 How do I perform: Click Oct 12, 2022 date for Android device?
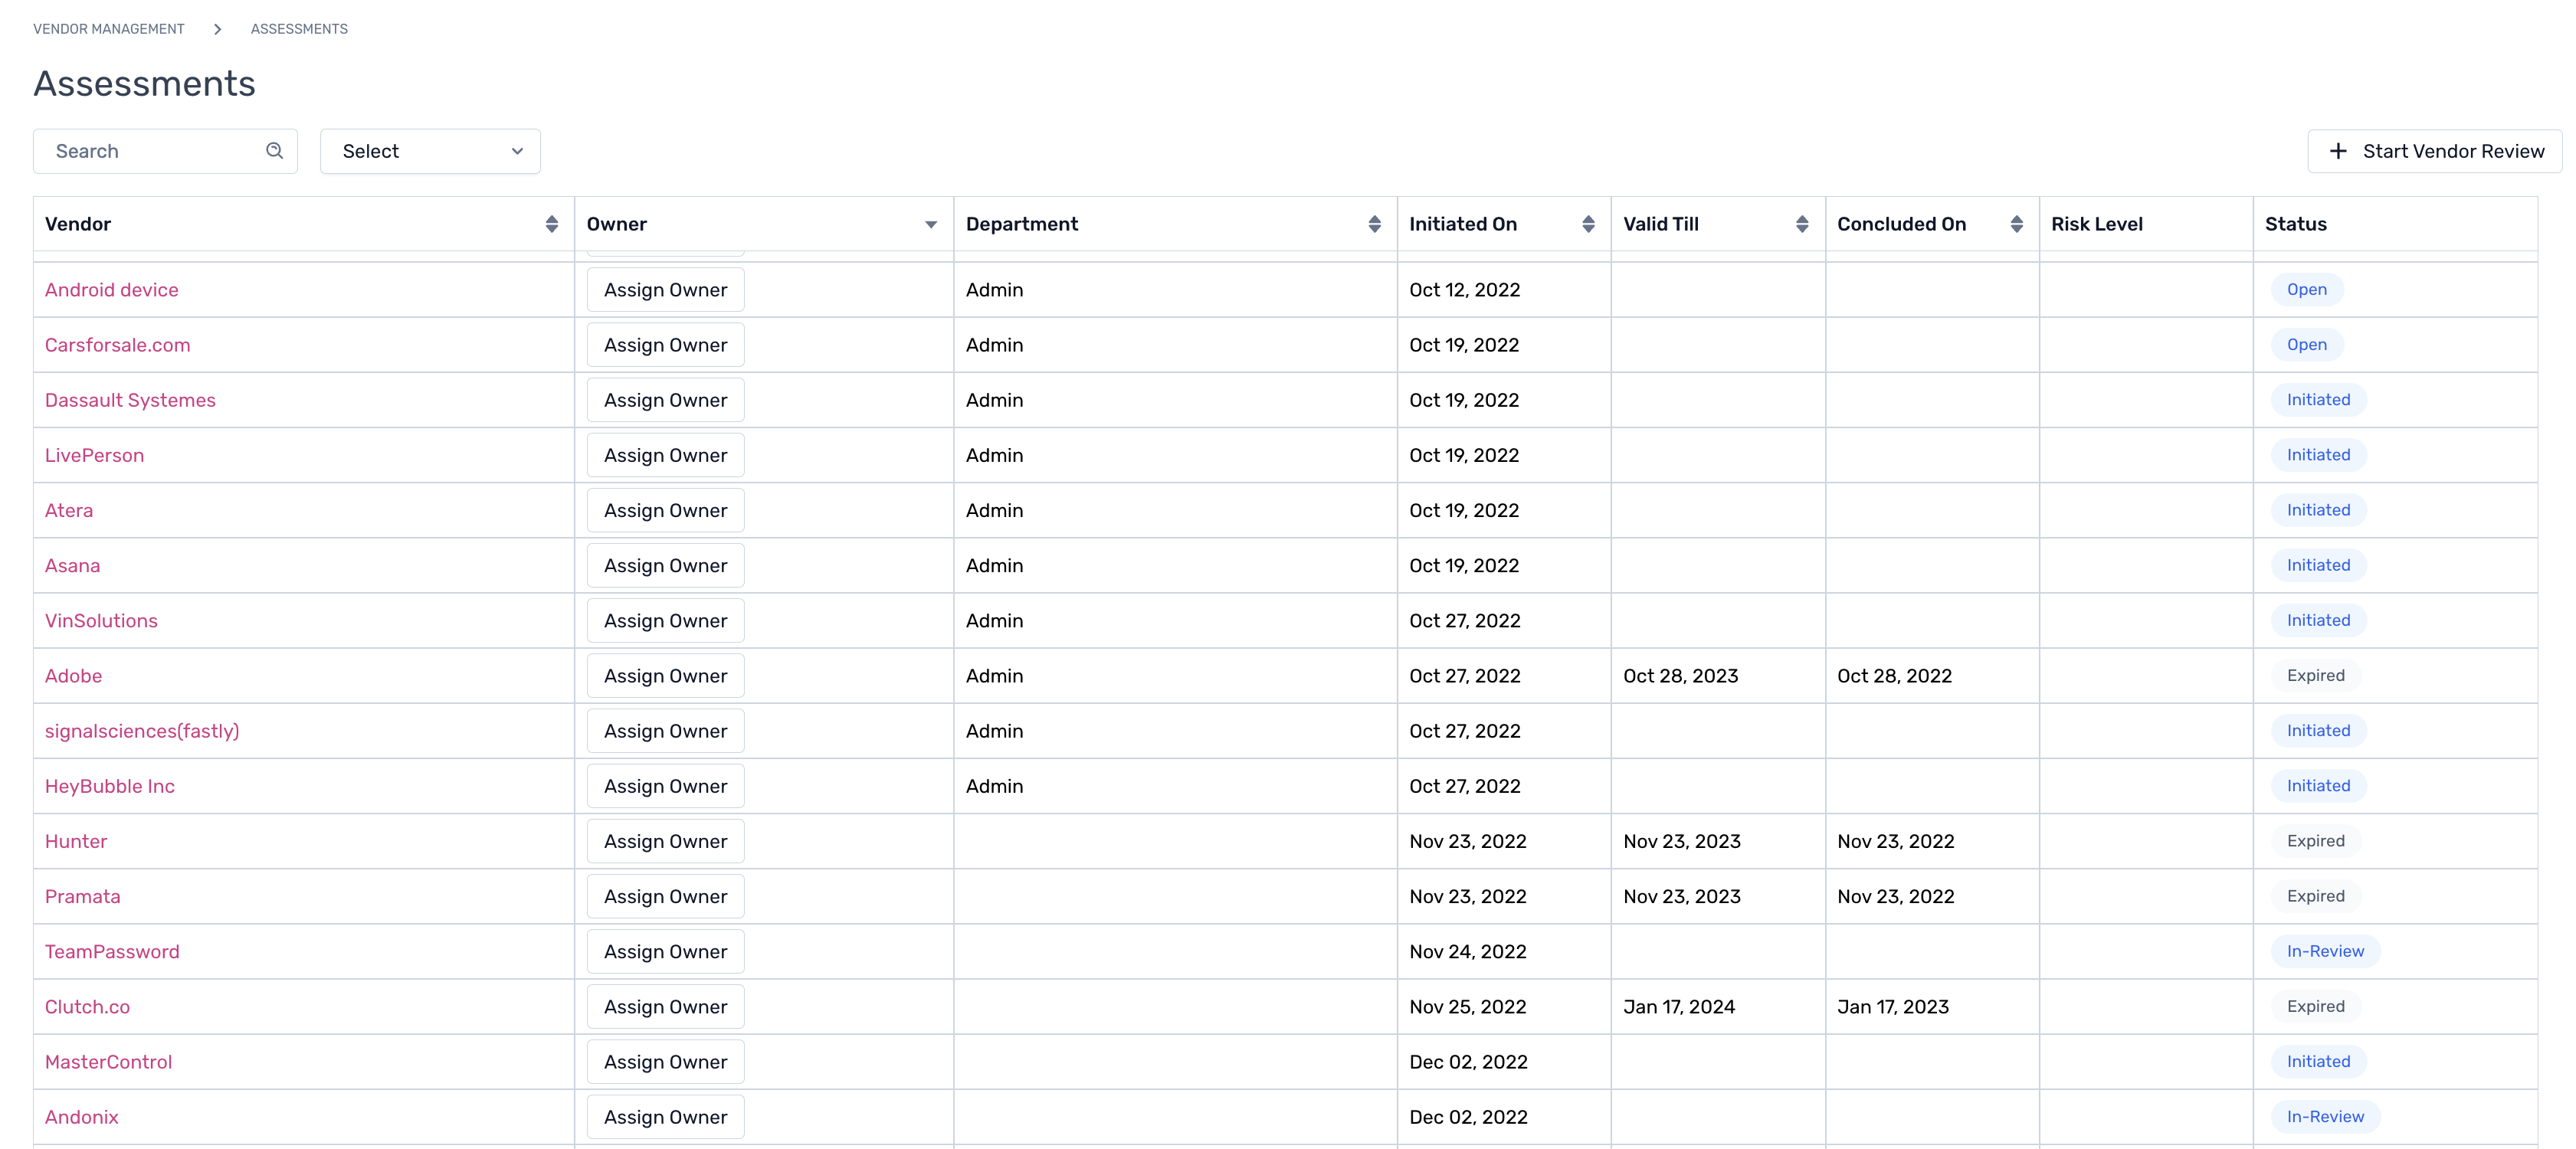[x=1464, y=290]
